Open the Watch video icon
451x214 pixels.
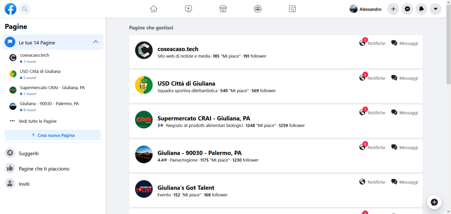(x=188, y=9)
